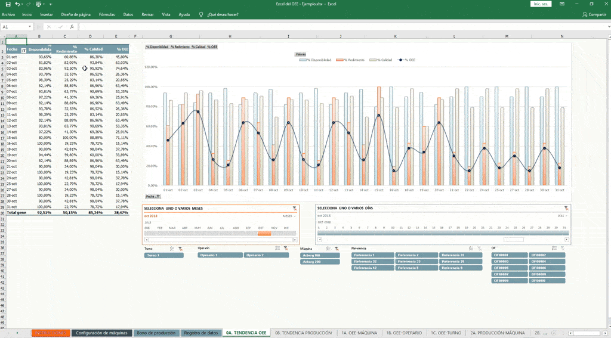Image resolution: width=611 pixels, height=338 pixels.
Task: Open the Archivo menu
Action: [8, 14]
